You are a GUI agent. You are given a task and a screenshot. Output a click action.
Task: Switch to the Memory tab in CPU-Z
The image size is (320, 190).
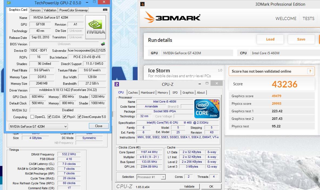pos(163,93)
